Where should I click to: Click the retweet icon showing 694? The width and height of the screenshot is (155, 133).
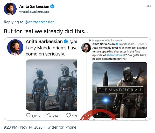[x=48, y=116]
